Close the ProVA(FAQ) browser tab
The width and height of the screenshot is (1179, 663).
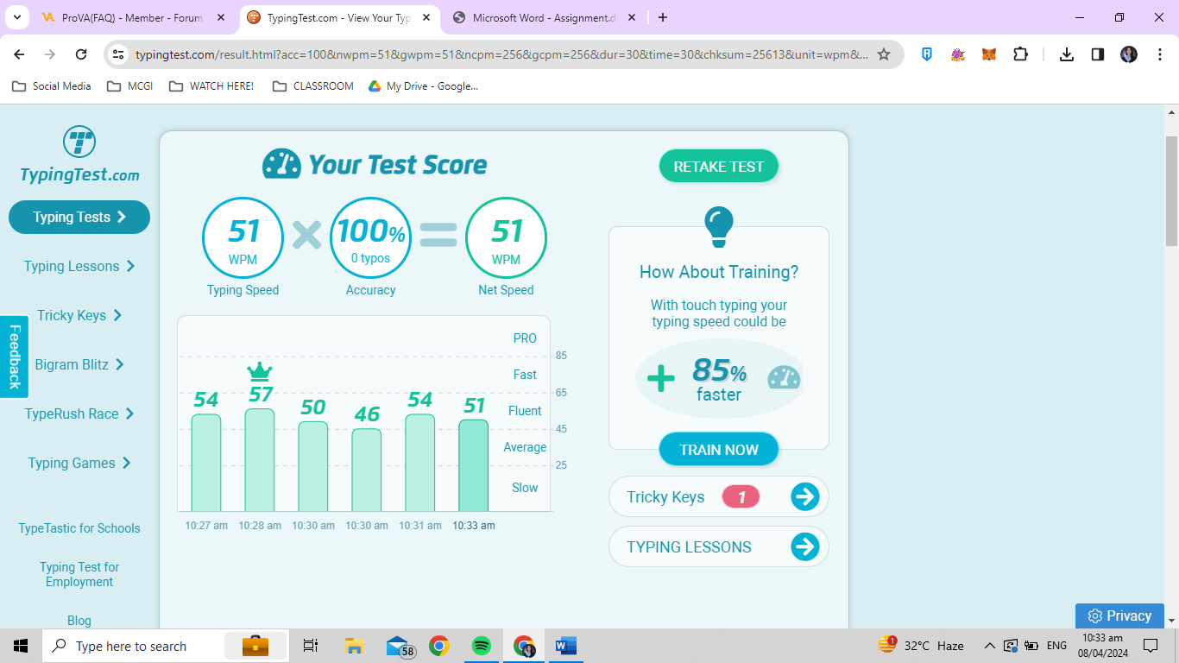pos(221,17)
